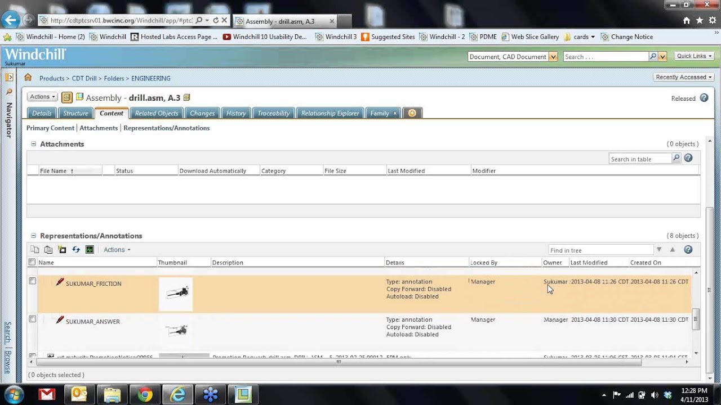Open help icon next to Released
The image size is (721, 405).
[x=704, y=98]
